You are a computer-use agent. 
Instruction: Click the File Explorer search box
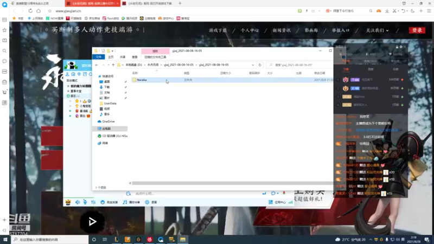click(301, 65)
